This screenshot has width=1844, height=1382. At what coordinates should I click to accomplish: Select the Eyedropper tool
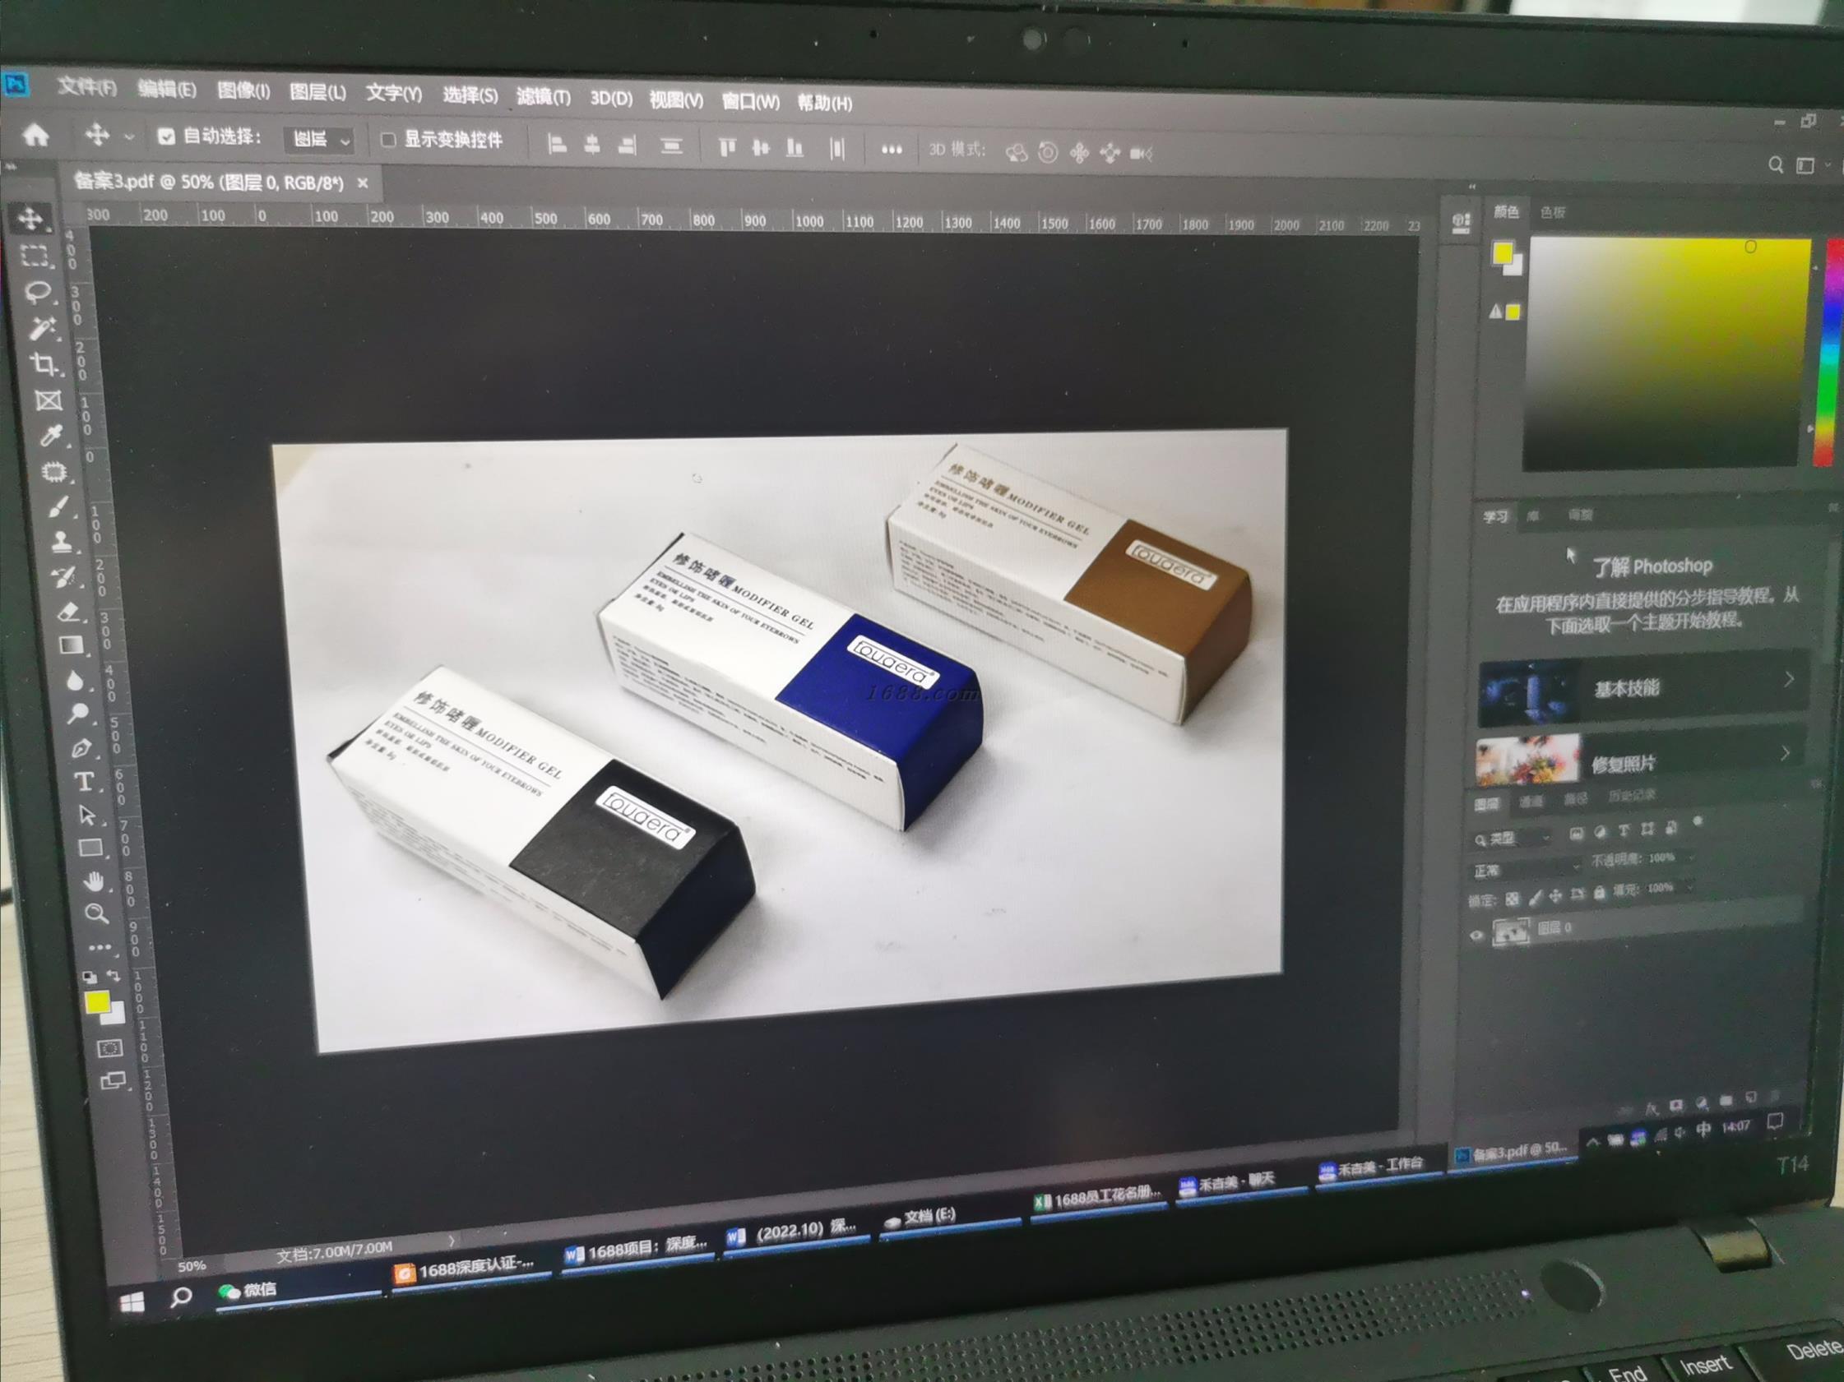[x=52, y=436]
